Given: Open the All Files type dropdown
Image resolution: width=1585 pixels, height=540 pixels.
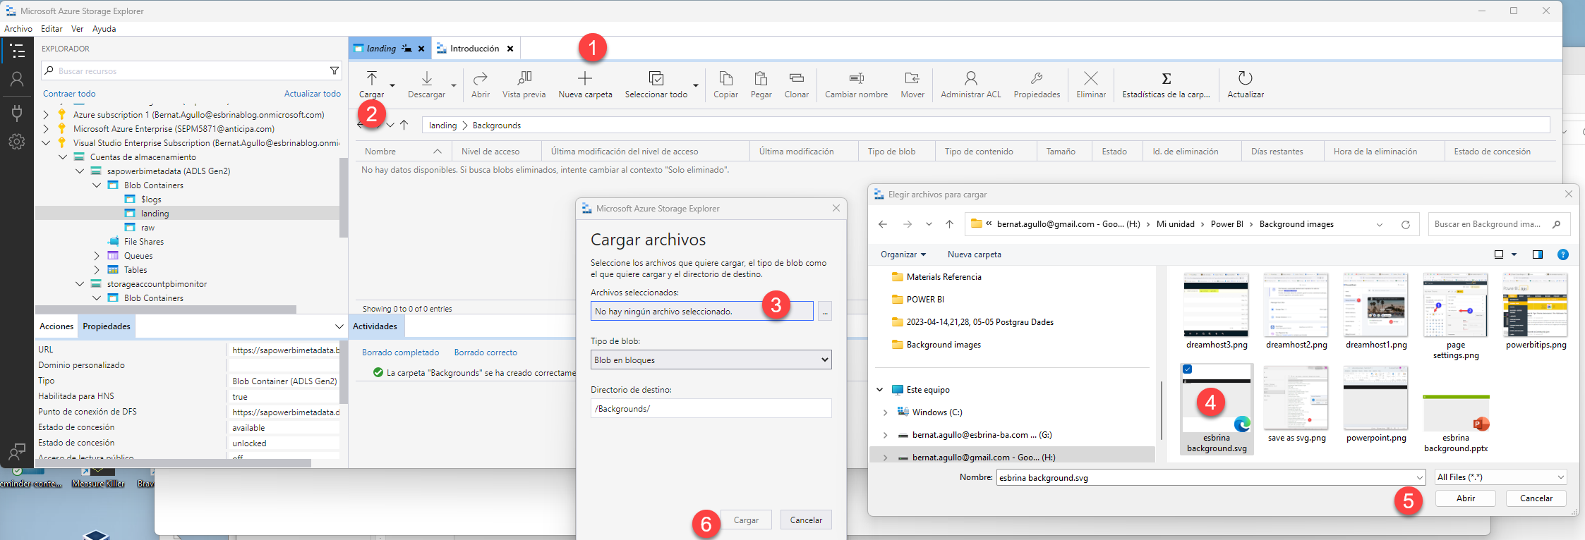Looking at the screenshot, I should pyautogui.click(x=1500, y=477).
